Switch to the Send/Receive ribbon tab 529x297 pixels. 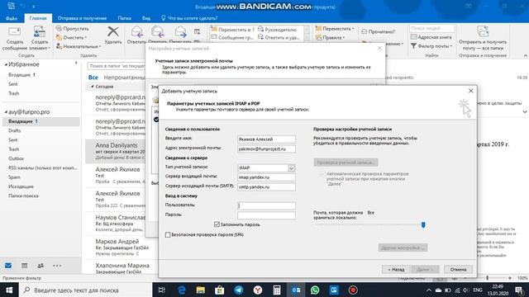(x=82, y=18)
